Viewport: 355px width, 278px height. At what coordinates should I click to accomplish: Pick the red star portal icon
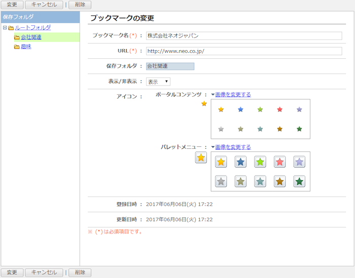[279, 109]
